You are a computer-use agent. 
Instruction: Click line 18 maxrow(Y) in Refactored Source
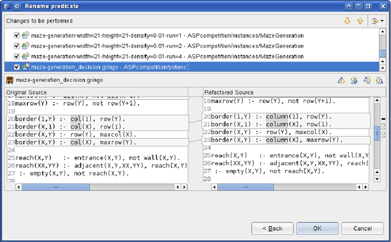coord(227,101)
